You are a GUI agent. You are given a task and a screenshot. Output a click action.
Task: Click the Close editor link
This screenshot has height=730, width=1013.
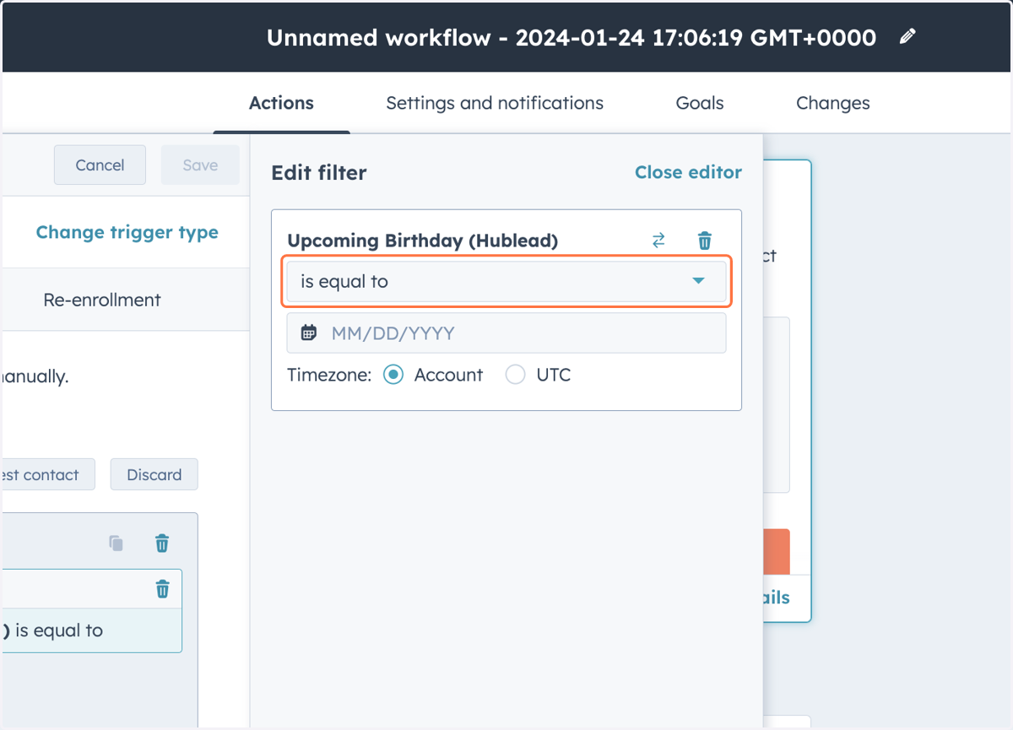pyautogui.click(x=688, y=172)
